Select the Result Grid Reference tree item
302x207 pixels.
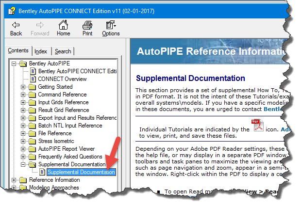click(64, 110)
